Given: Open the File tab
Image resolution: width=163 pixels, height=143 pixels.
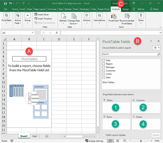Looking at the screenshot, I should [x=6, y=9].
